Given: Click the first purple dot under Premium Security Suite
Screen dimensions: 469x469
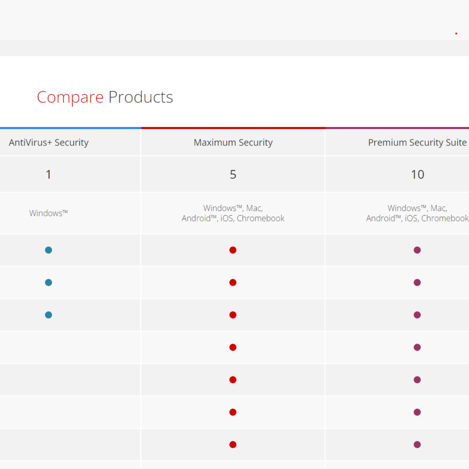Looking at the screenshot, I should [x=417, y=250].
